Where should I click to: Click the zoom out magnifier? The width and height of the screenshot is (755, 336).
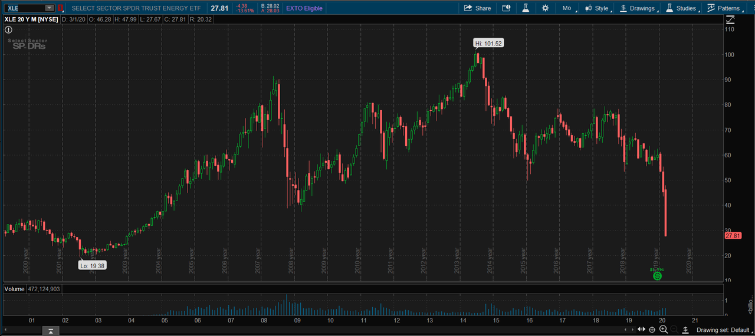(x=674, y=329)
